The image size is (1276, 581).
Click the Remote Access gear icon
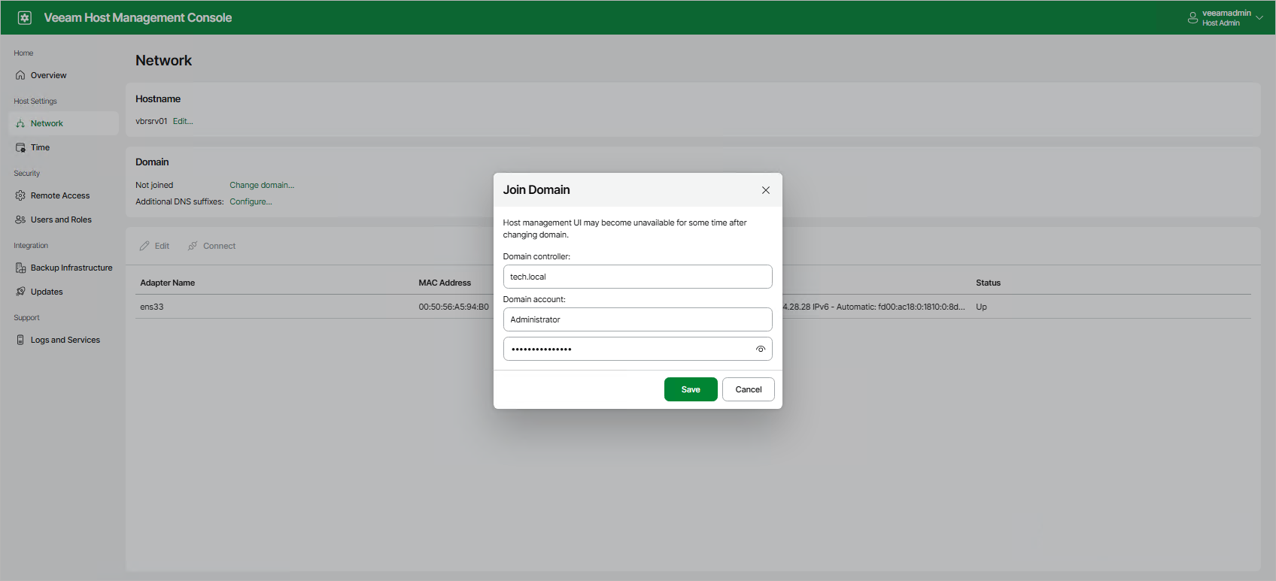[20, 195]
